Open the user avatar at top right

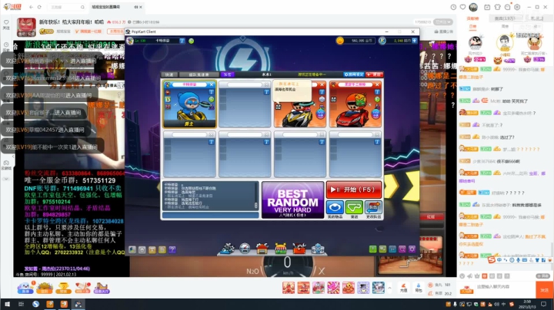[473, 7]
